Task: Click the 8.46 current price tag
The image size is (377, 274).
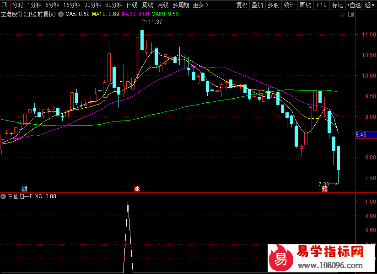Action: click(x=361, y=135)
